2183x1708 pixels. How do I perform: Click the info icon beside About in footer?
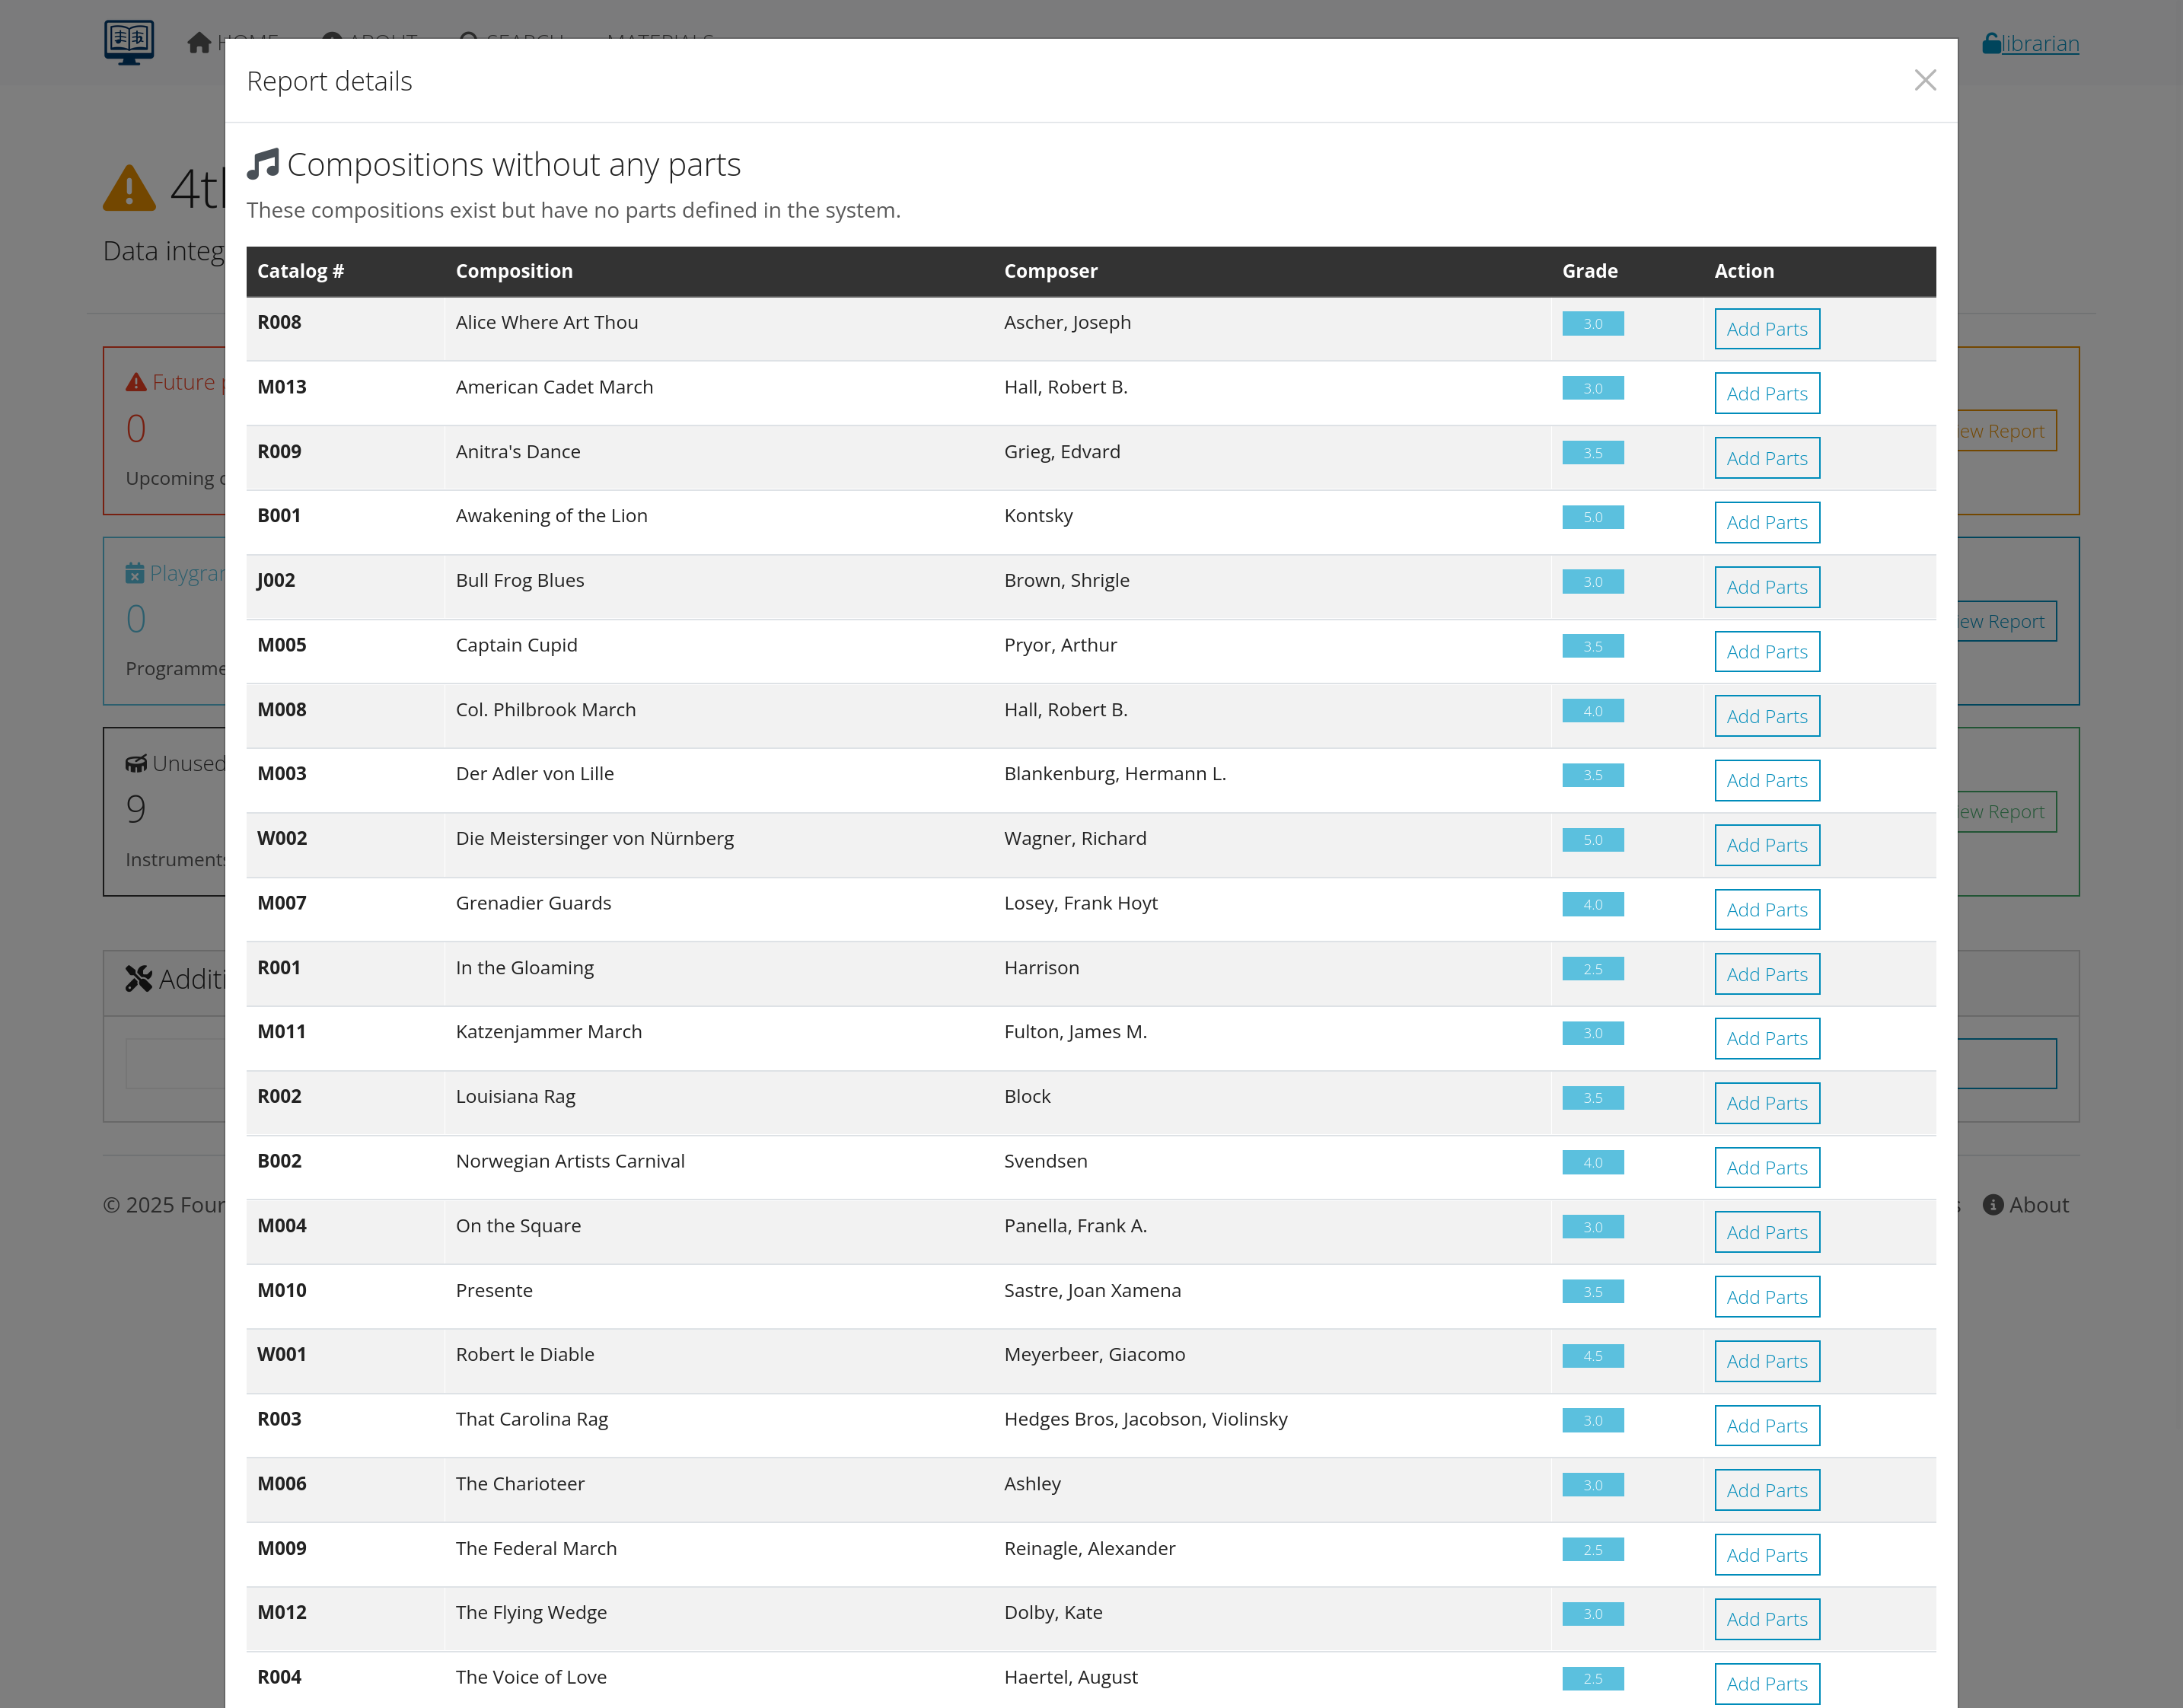click(1994, 1205)
